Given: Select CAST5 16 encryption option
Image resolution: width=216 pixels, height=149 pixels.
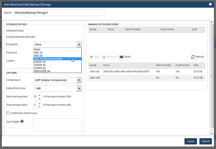Looking at the screenshot, I should click(x=57, y=62).
